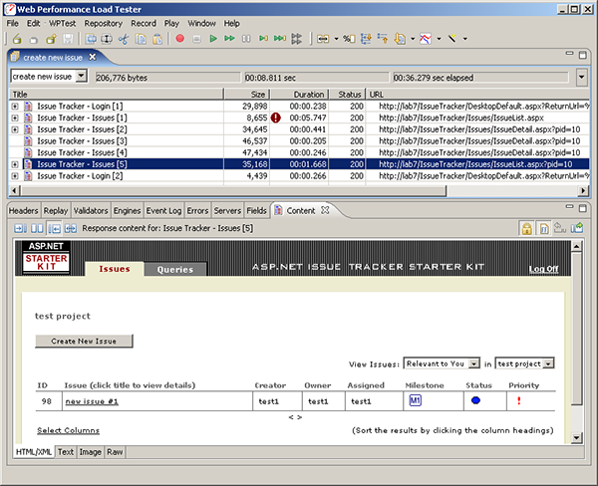The height and width of the screenshot is (486, 598).
Task: Click the green fast-forward replay icon
Action: tap(229, 39)
